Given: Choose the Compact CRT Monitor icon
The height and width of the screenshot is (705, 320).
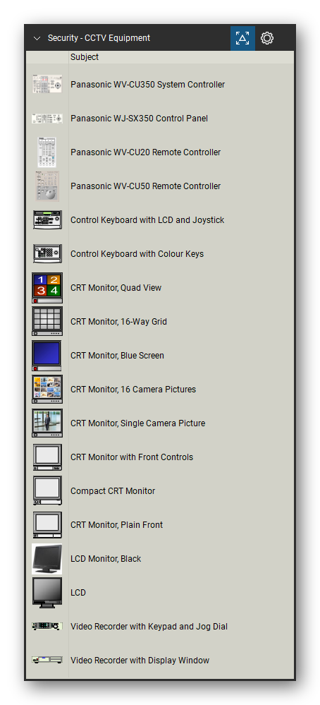Looking at the screenshot, I should click(x=47, y=491).
